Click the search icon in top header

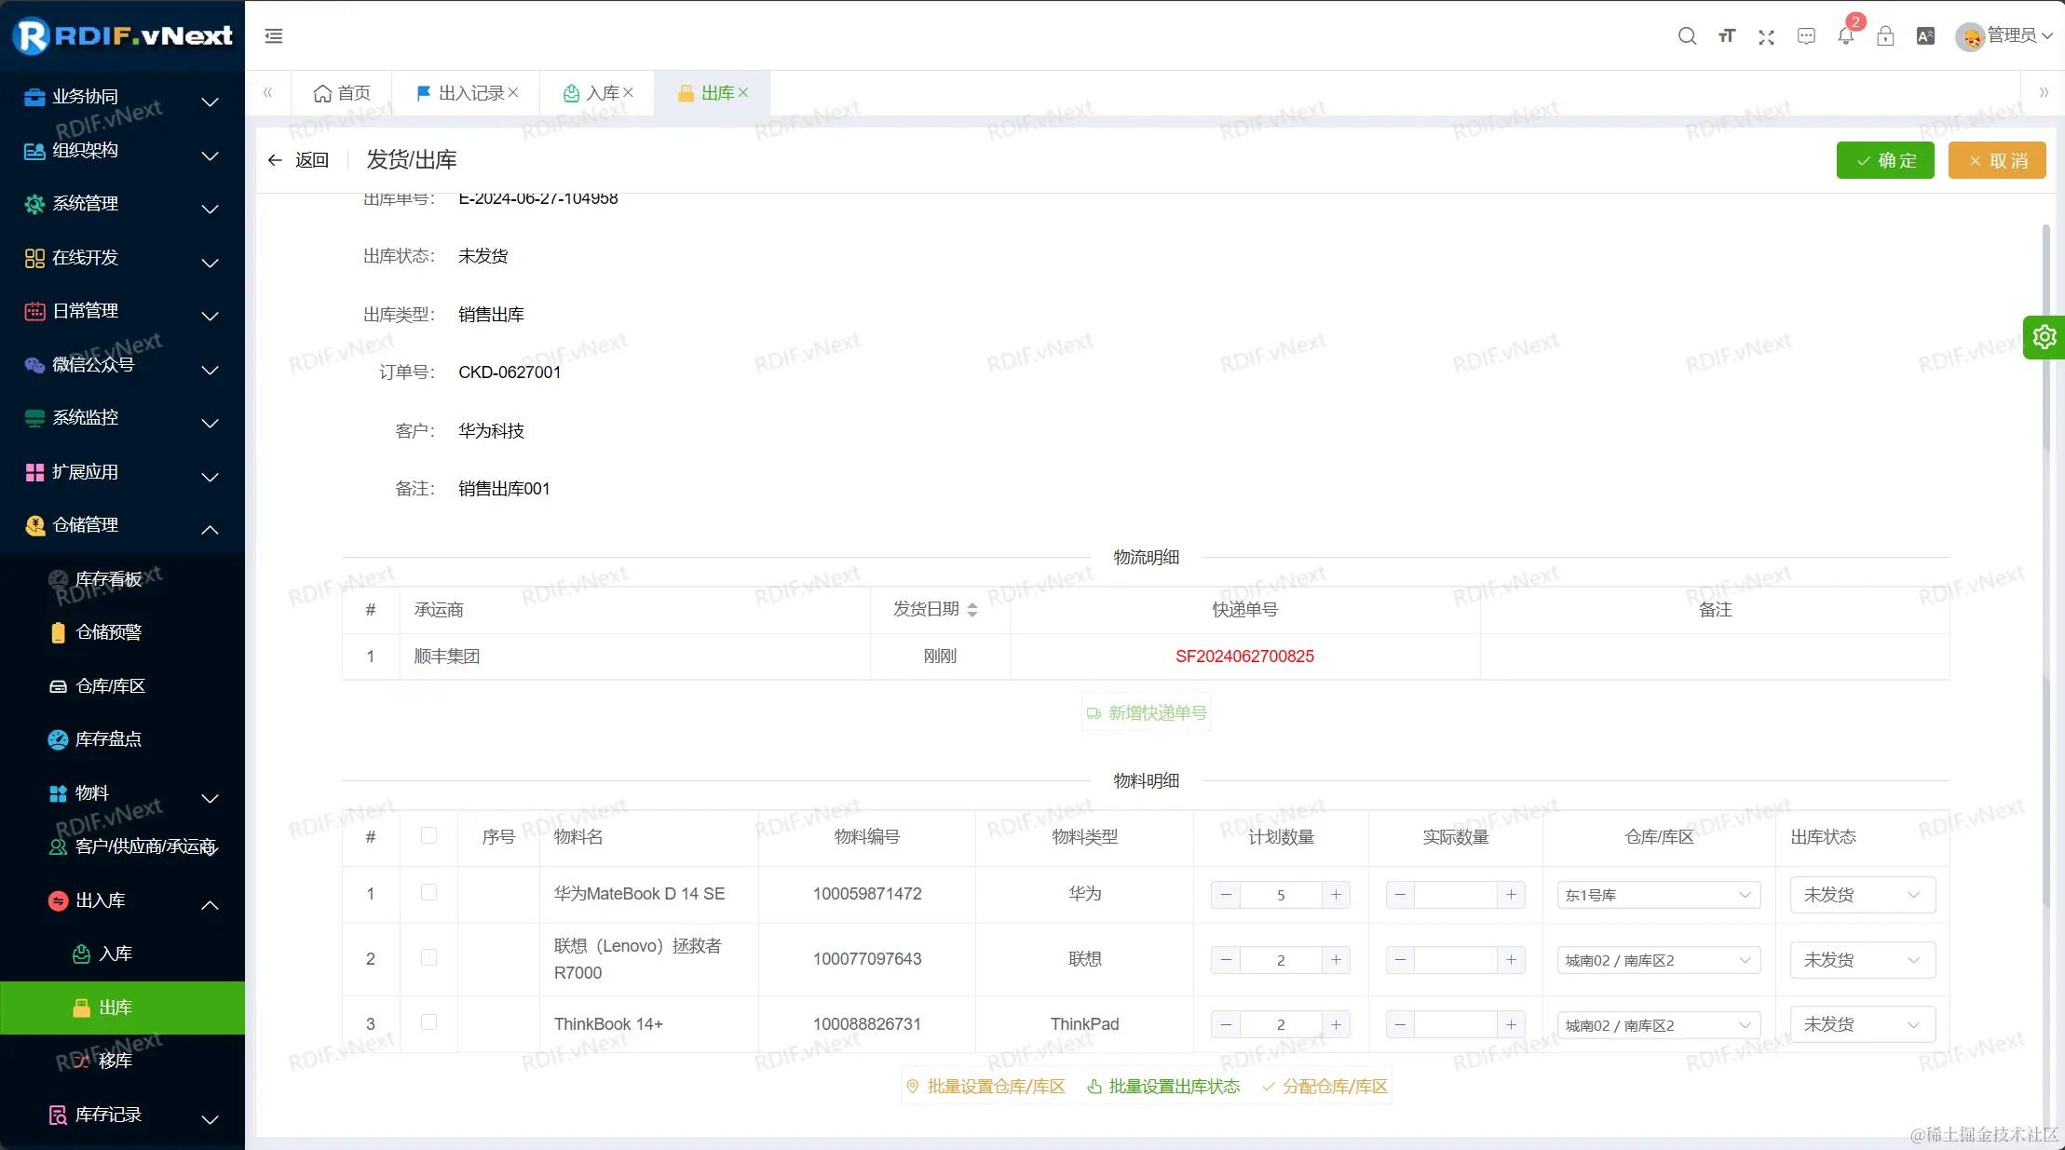point(1687,36)
